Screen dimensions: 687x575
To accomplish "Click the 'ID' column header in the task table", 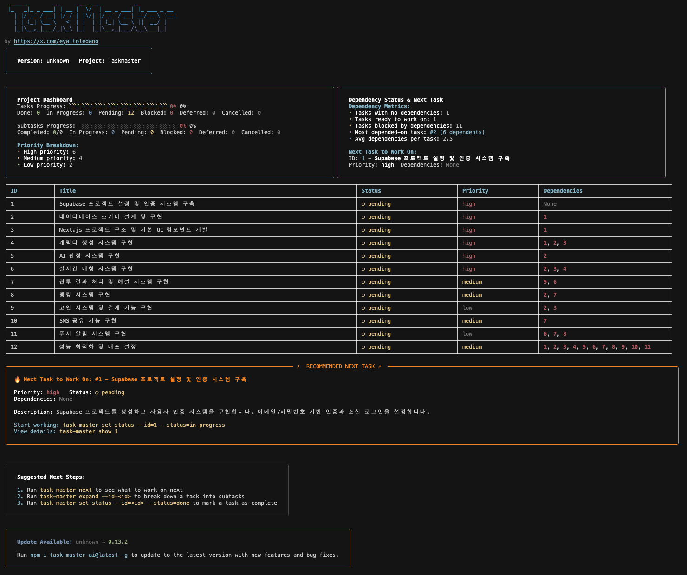I will pyautogui.click(x=14, y=191).
